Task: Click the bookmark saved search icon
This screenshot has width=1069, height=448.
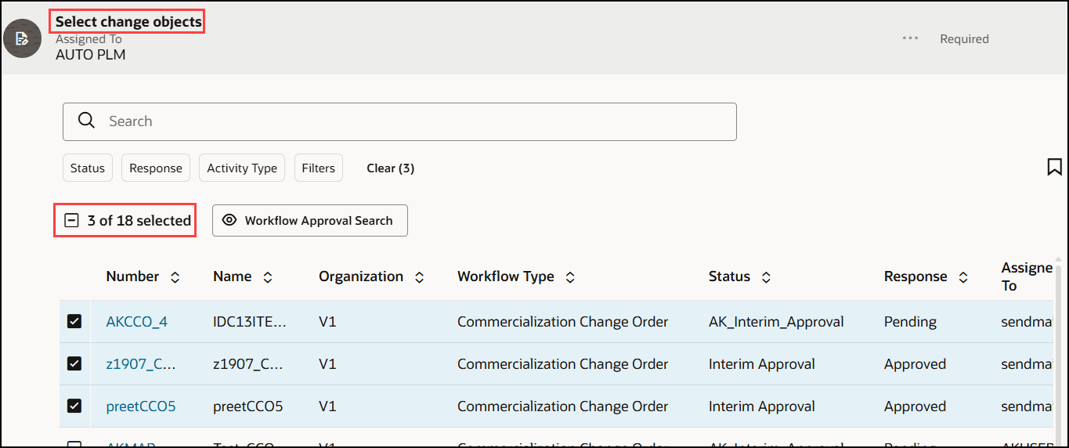Action: pos(1054,167)
